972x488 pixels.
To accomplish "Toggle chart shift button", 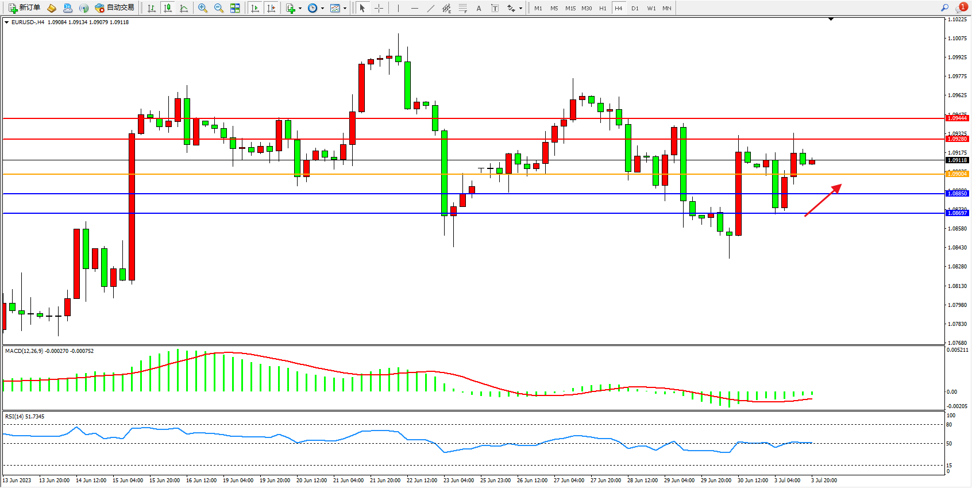I will point(271,8).
